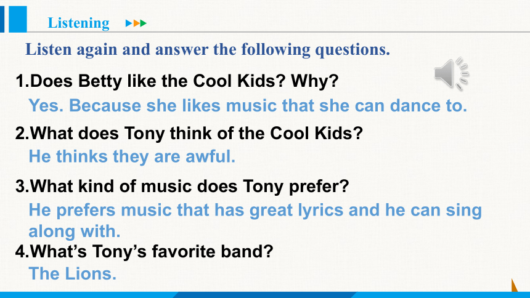
Task: Click the dark blue bar at left edge
Action: click(x=2, y=19)
